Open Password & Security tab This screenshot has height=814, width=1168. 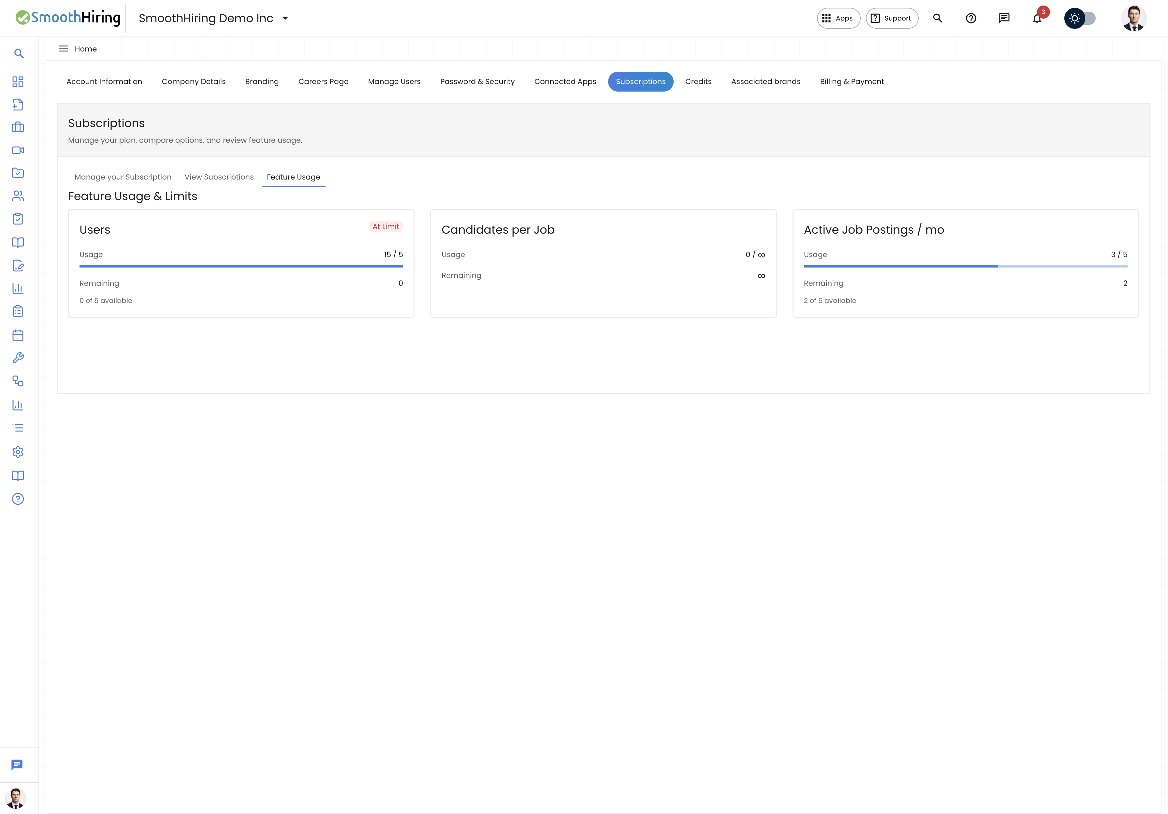(x=477, y=81)
